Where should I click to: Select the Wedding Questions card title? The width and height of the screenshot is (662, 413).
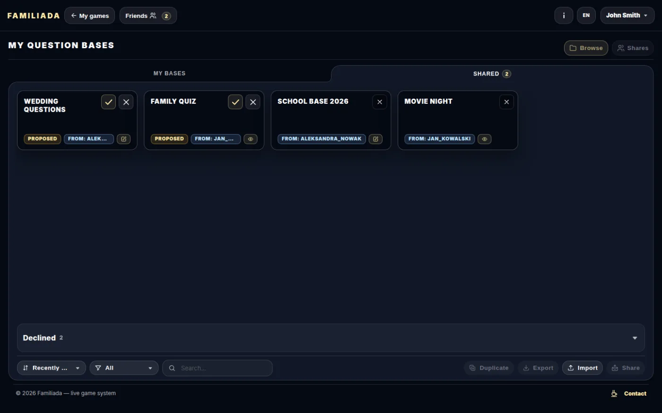[45, 105]
